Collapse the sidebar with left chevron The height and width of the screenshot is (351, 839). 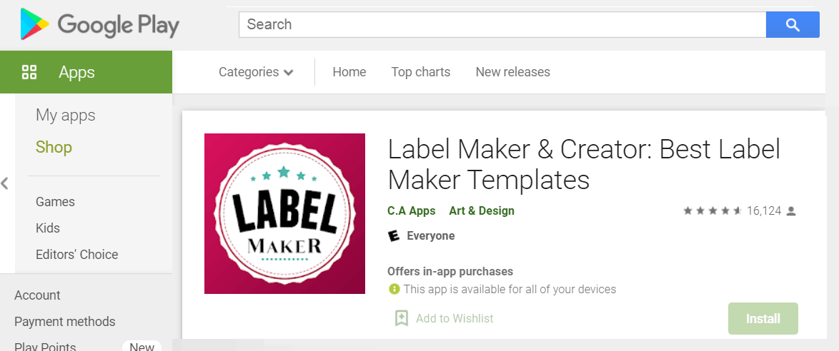coord(5,184)
